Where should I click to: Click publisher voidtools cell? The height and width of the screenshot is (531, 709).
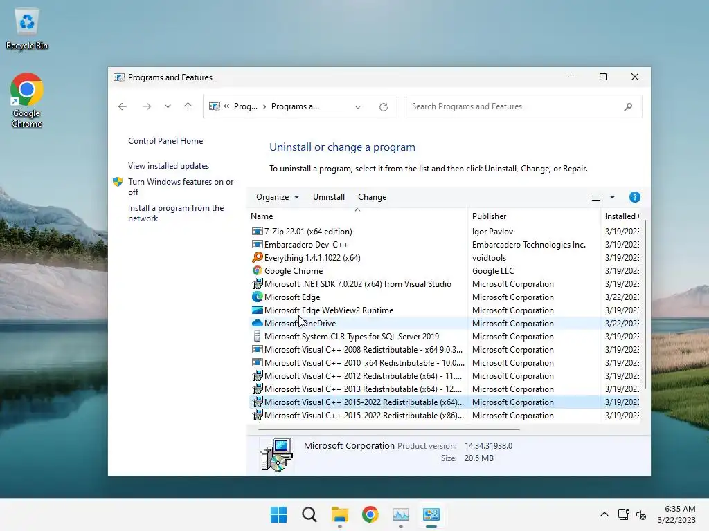click(x=489, y=257)
